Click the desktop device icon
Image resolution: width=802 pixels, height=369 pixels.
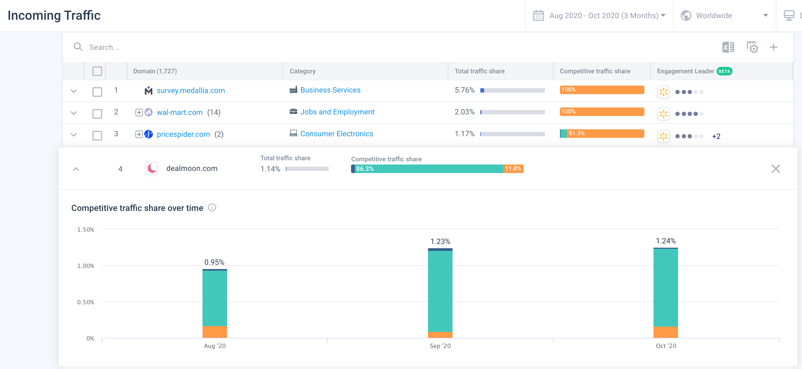click(x=789, y=15)
